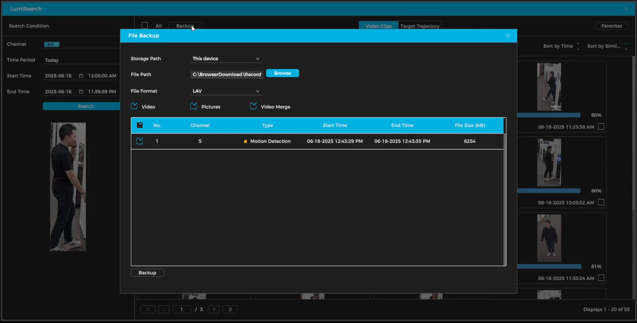Click the Browse button
The height and width of the screenshot is (323, 637).
point(282,73)
